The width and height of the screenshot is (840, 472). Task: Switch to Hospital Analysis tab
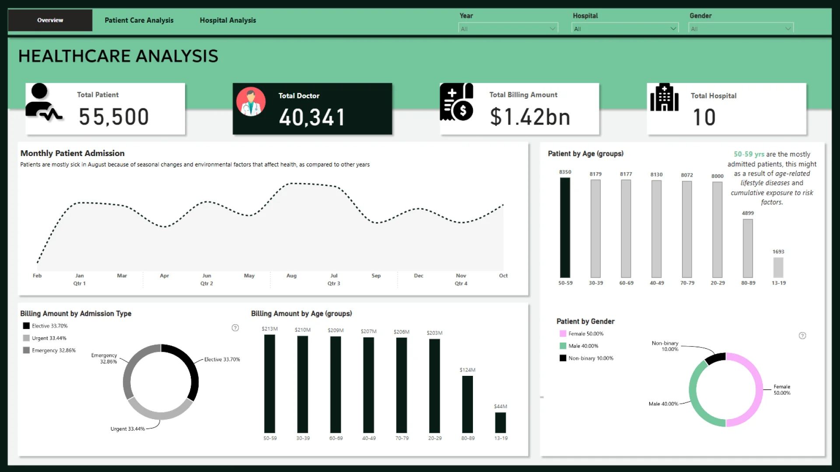pos(227,20)
